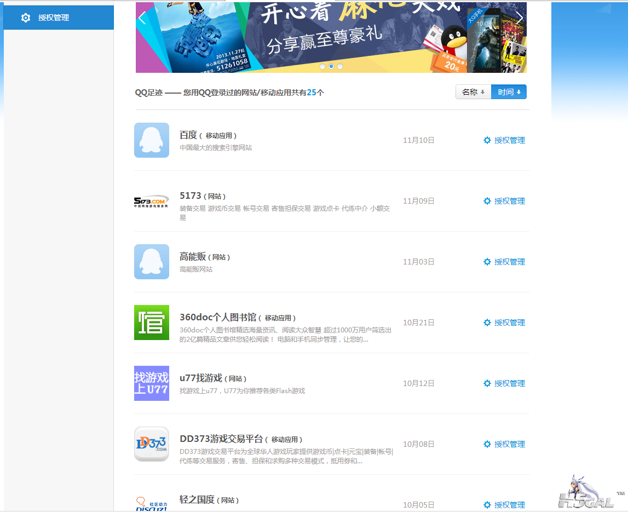This screenshot has width=628, height=512.
Task: Select the second banner carousel dot
Action: pyautogui.click(x=331, y=66)
